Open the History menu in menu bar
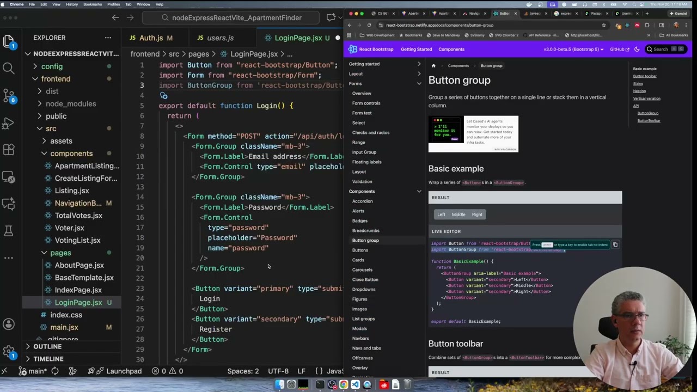The image size is (697, 392). [72, 4]
